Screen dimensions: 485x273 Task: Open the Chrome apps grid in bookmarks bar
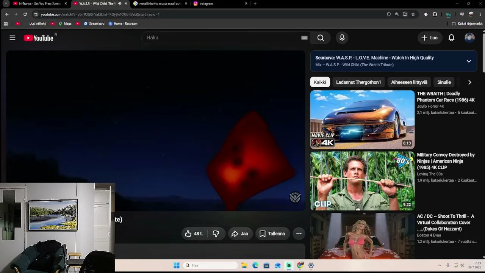coord(6,24)
